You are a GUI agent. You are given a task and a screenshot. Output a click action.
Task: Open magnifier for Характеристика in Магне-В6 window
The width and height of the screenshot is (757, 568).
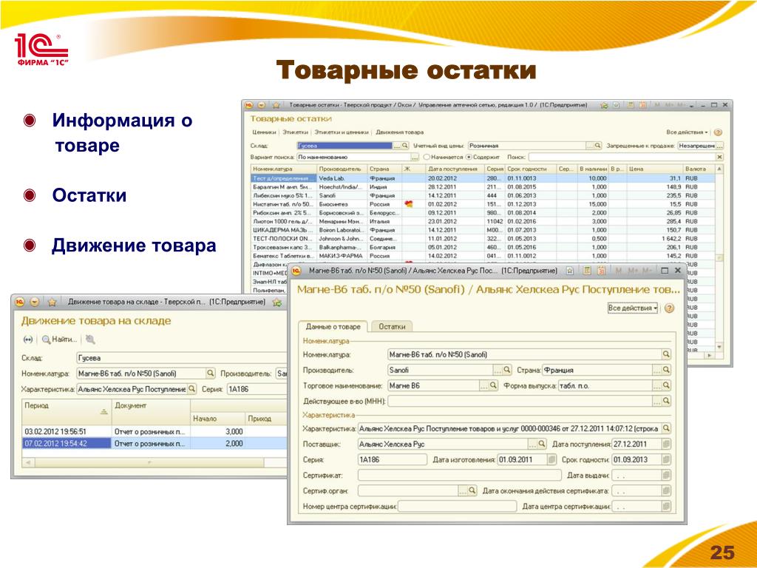point(666,428)
